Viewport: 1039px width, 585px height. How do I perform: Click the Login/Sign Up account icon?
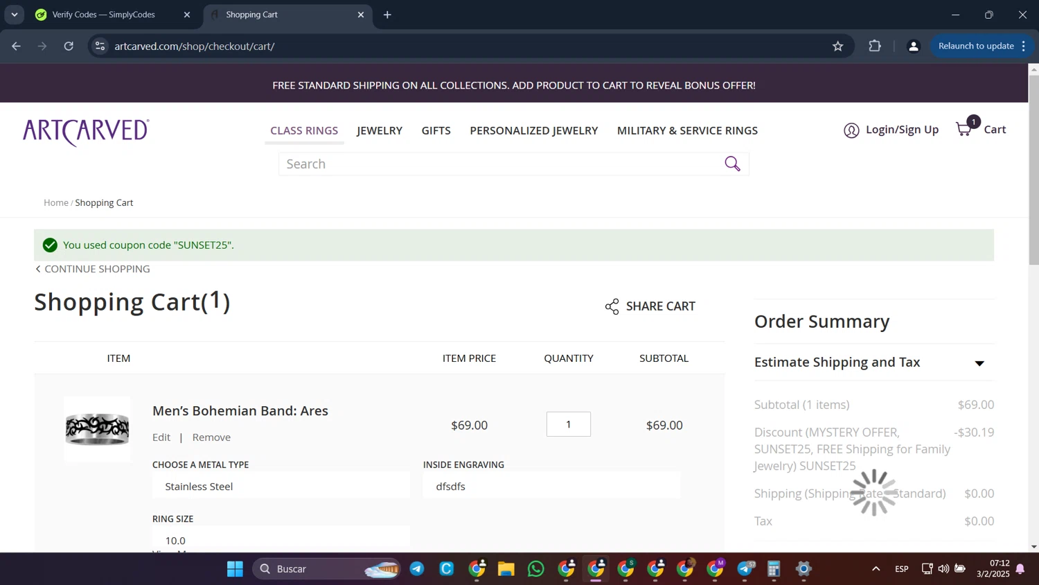[x=851, y=130]
